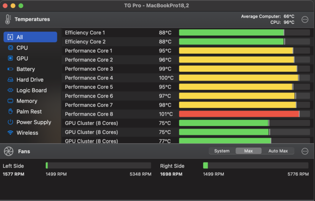This screenshot has height=201, width=315.
Task: Click the 1698 RPM current speed
Action: click(x=171, y=174)
